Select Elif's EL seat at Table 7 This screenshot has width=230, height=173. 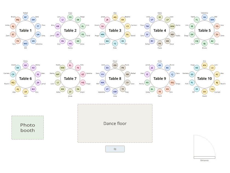(x=70, y=65)
